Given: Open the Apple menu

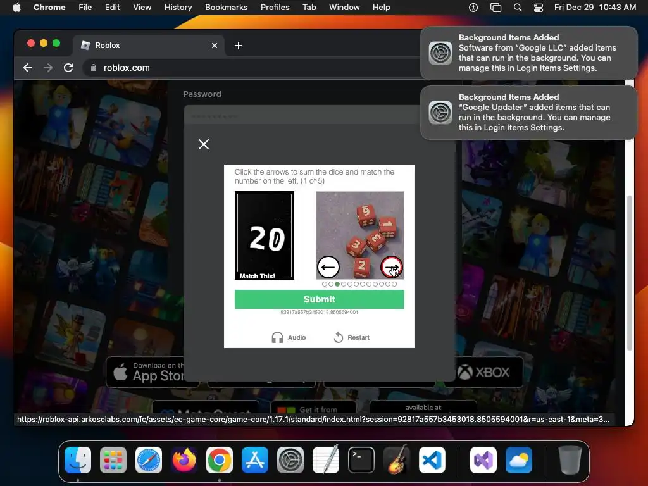Looking at the screenshot, I should point(16,7).
